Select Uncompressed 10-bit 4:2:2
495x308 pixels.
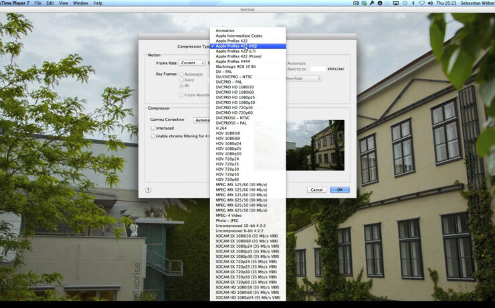coord(248,226)
